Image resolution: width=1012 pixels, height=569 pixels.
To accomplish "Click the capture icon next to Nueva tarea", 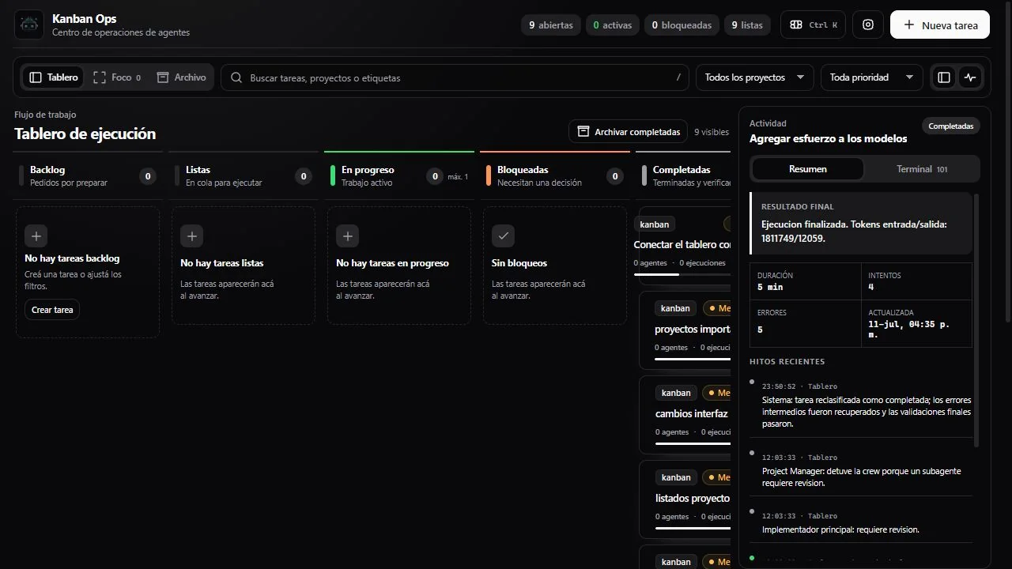I will coord(868,24).
